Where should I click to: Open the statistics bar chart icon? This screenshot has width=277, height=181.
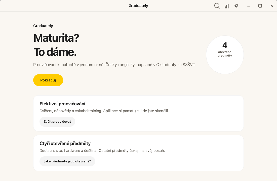(x=227, y=6)
